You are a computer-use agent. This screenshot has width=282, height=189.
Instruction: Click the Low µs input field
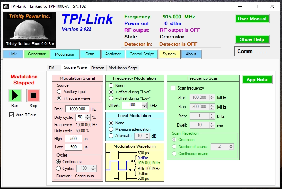pyautogui.click(x=73, y=147)
